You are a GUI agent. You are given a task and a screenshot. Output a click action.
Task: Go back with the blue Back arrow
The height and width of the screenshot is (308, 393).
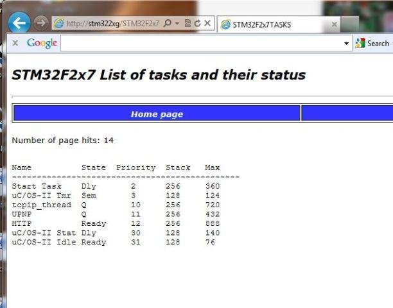pos(19,23)
